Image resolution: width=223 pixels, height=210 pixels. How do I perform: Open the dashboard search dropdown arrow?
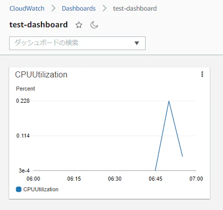pos(137,43)
